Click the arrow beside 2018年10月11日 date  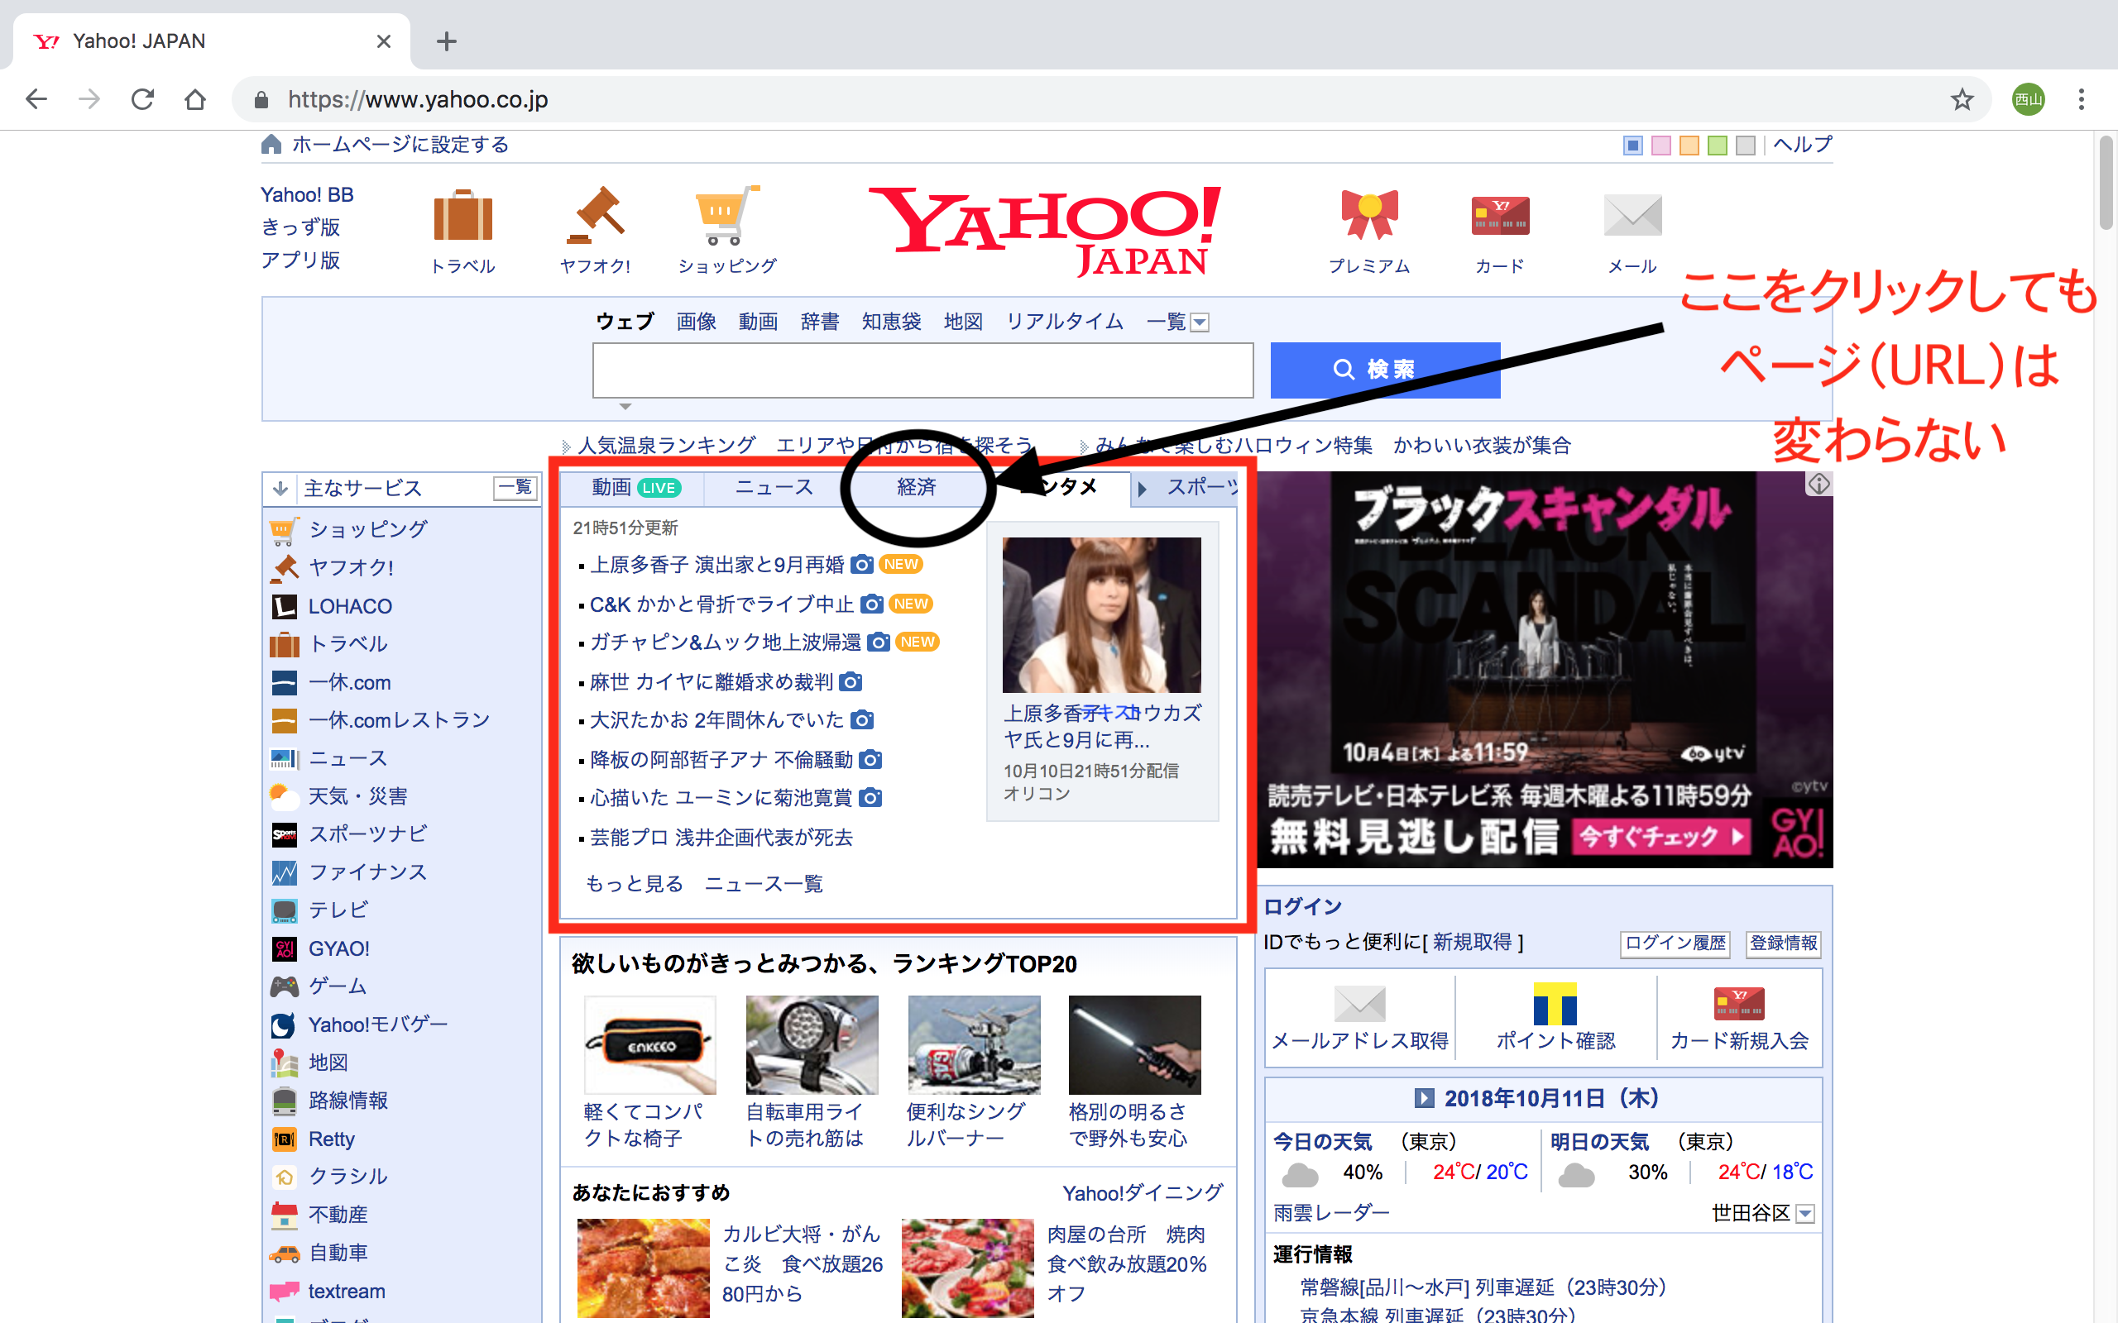tap(1424, 1098)
